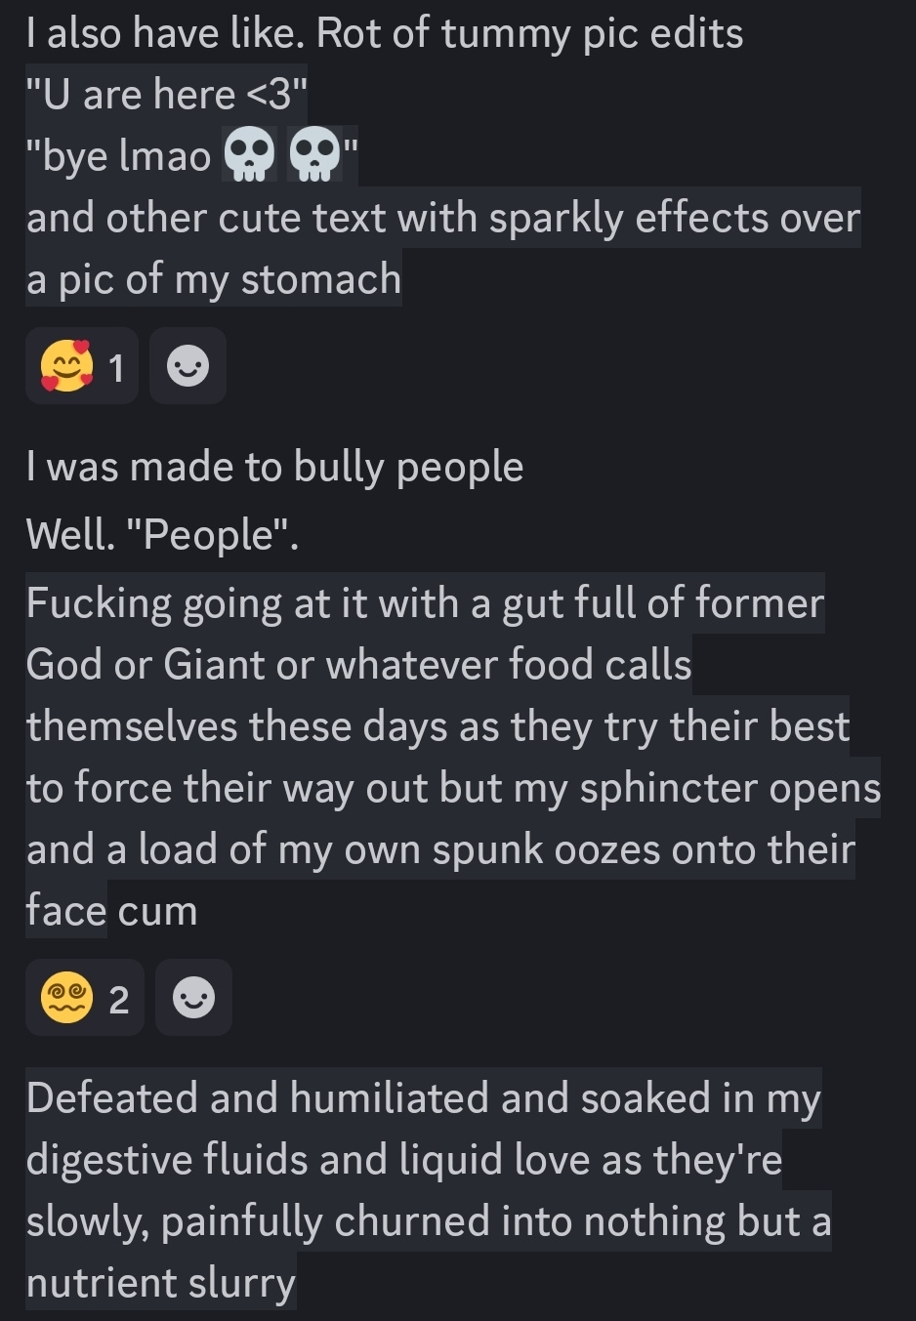Screen dimensions: 916x1321
Task: Toggle the smiling face with hearts reaction
Action: pyautogui.click(x=82, y=366)
